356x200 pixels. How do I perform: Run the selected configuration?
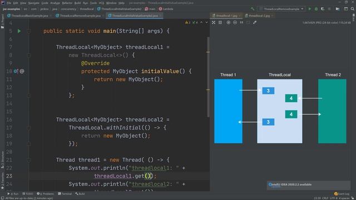(x=309, y=9)
